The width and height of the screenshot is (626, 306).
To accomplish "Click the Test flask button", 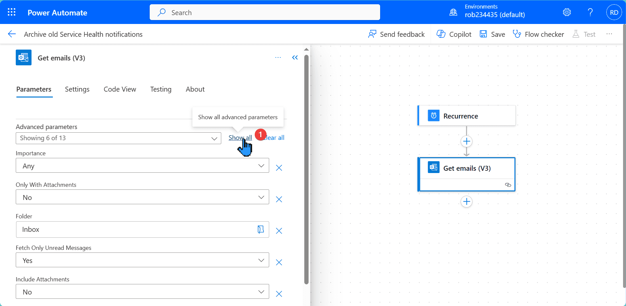I will tap(584, 34).
